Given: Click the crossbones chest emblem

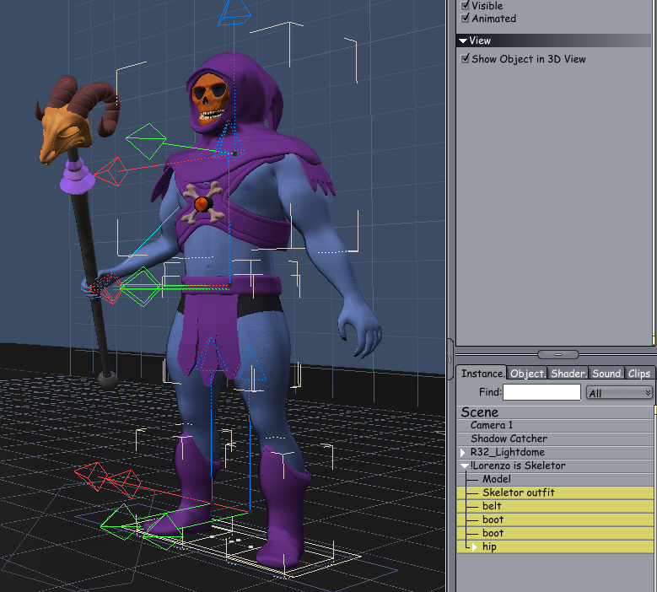Looking at the screenshot, I should pyautogui.click(x=203, y=202).
